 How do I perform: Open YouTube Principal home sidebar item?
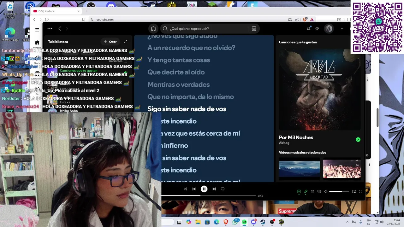coord(37,44)
